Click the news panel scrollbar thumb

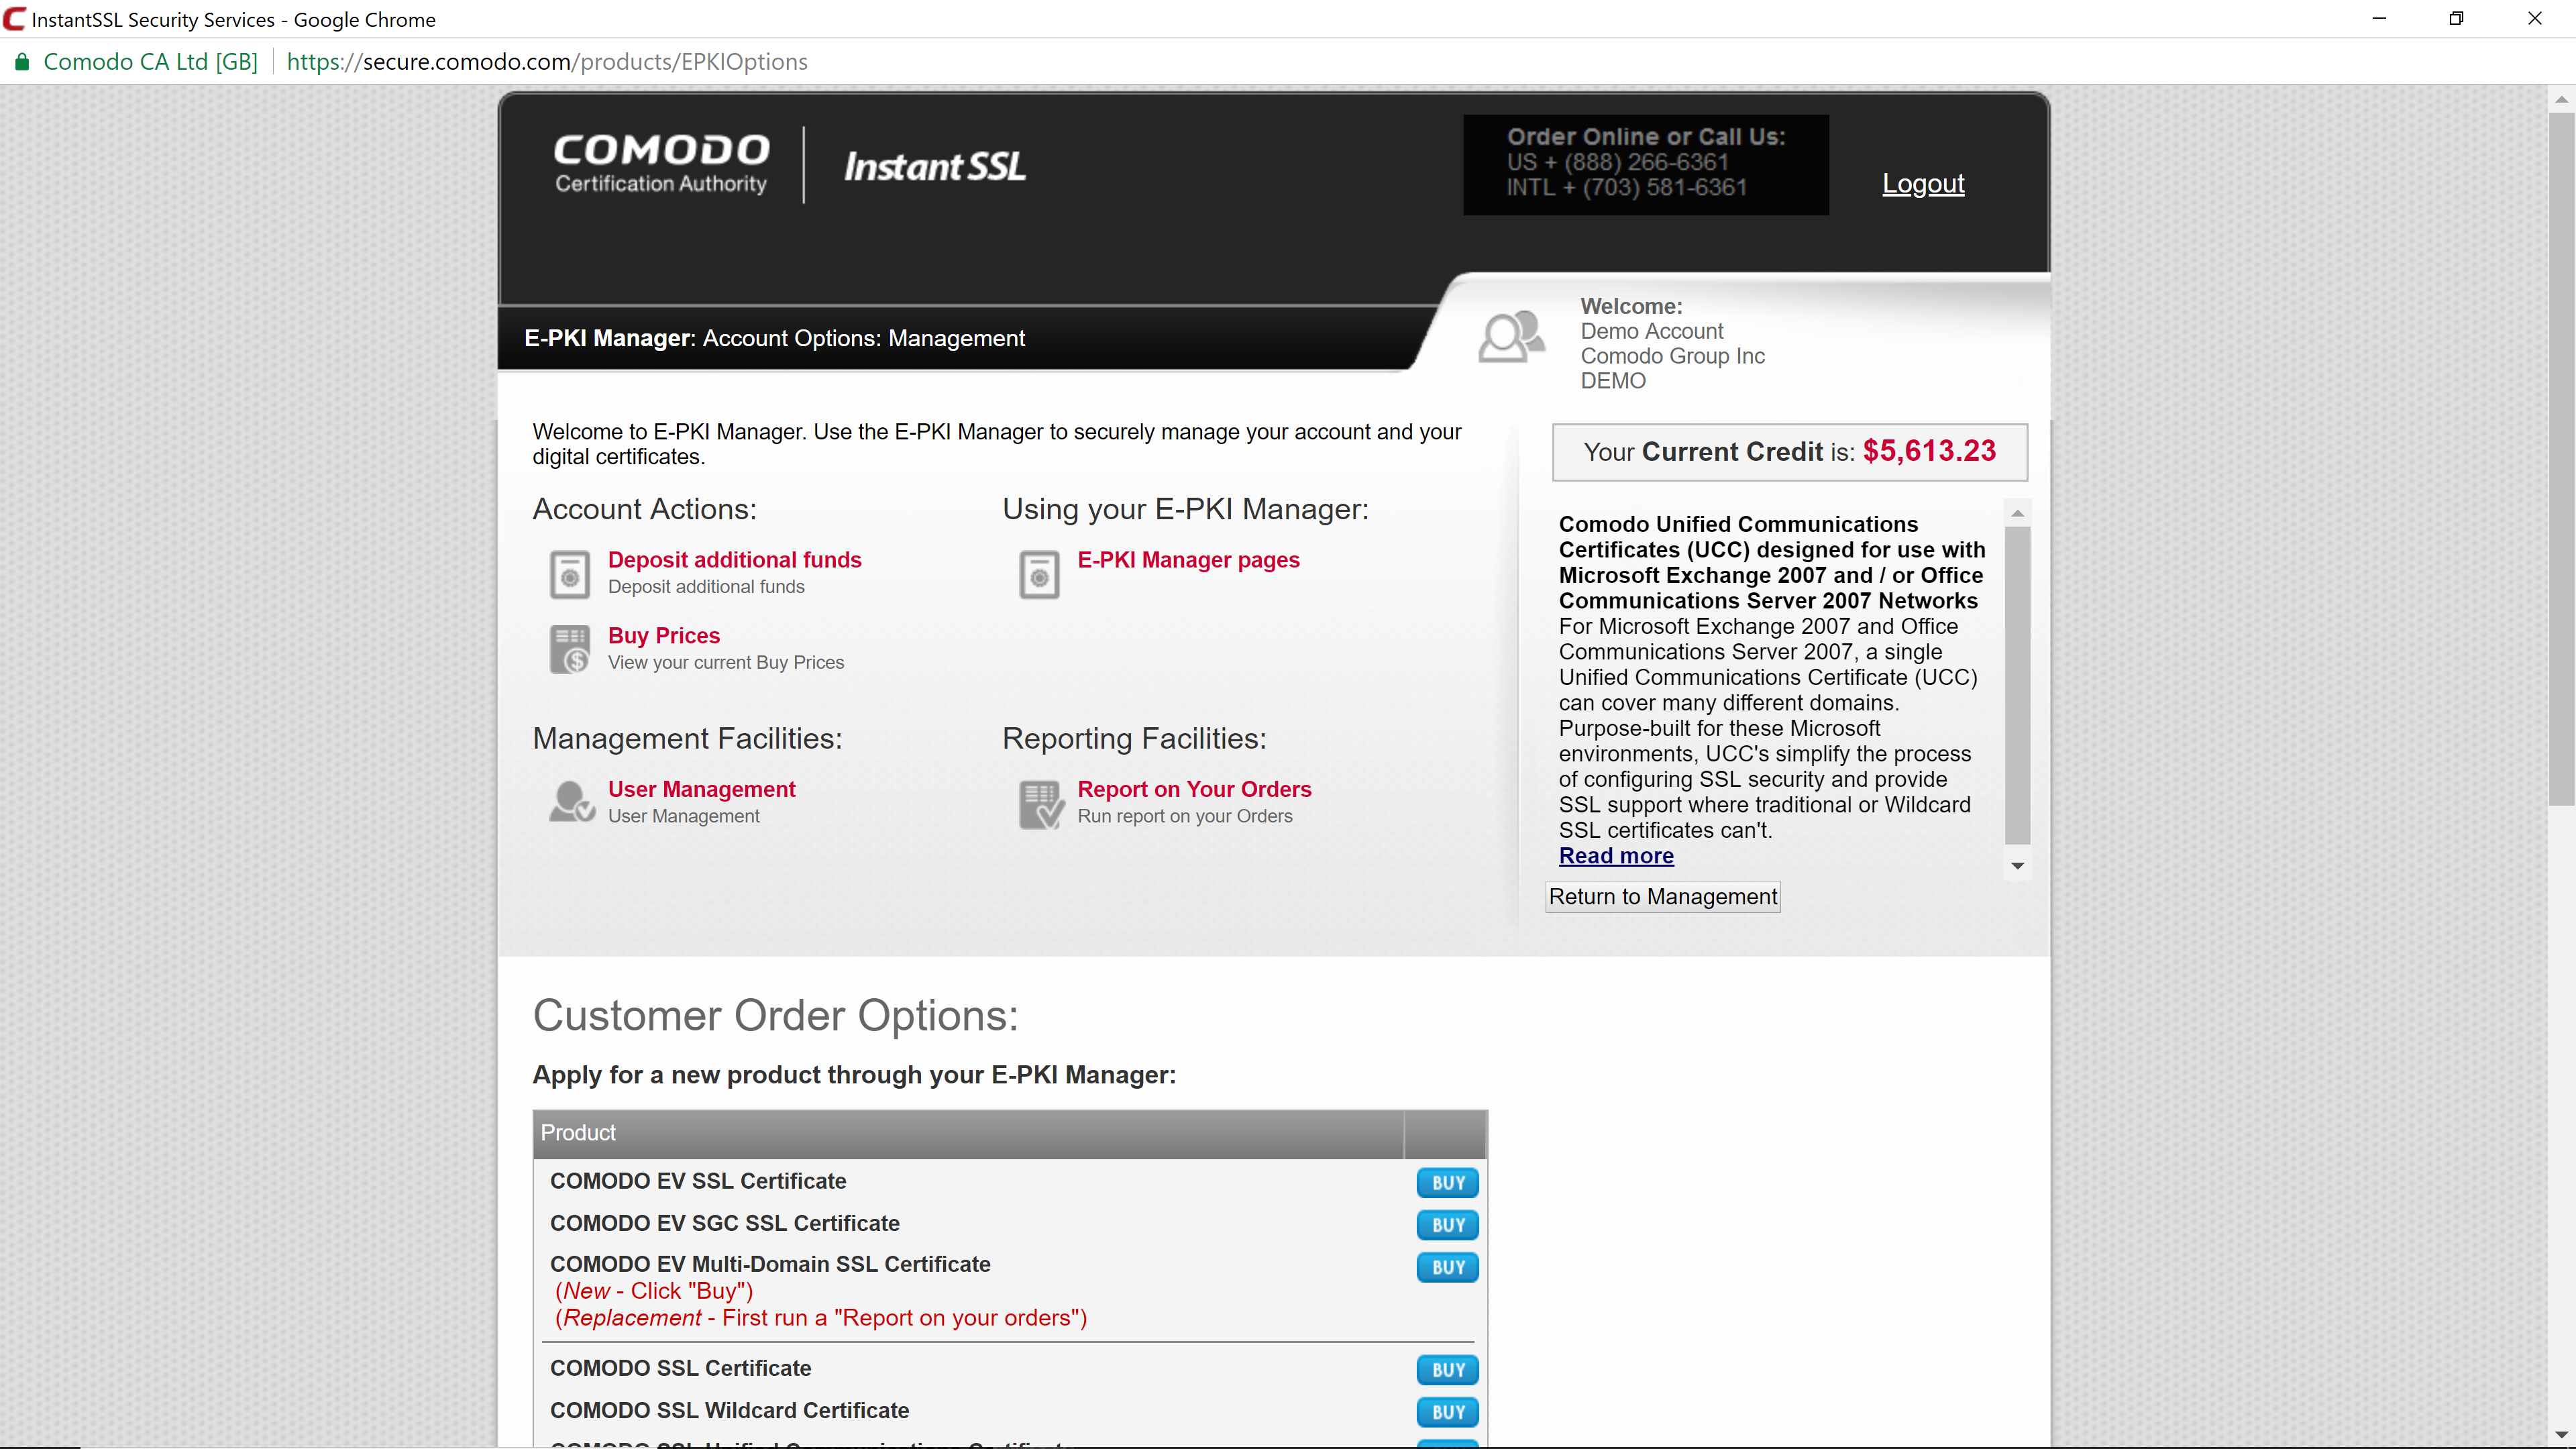pos(2018,686)
